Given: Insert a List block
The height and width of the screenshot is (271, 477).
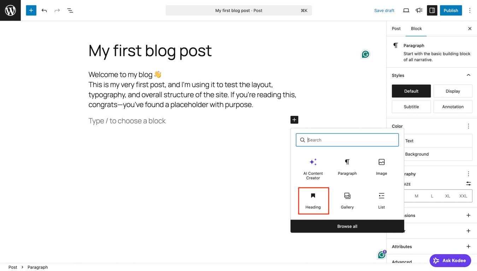Looking at the screenshot, I should point(381,200).
